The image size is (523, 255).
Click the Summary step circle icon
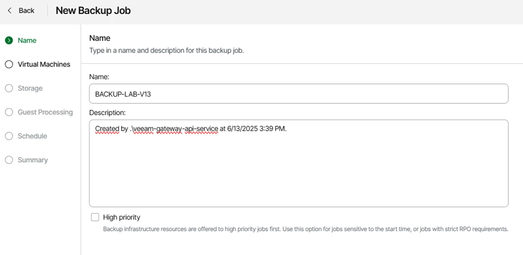tap(9, 160)
